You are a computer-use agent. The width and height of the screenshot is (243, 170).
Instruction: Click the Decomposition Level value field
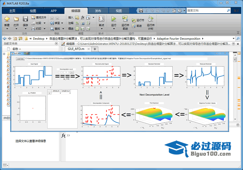[66, 72]
